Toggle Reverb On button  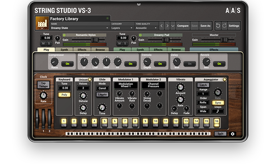coord(219,64)
